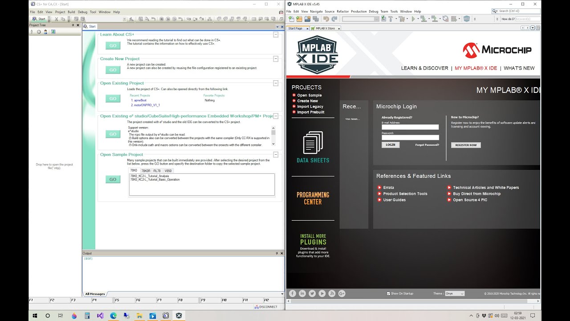Click the clock icon in Project Tree panel
The height and width of the screenshot is (321, 570).
(39, 32)
